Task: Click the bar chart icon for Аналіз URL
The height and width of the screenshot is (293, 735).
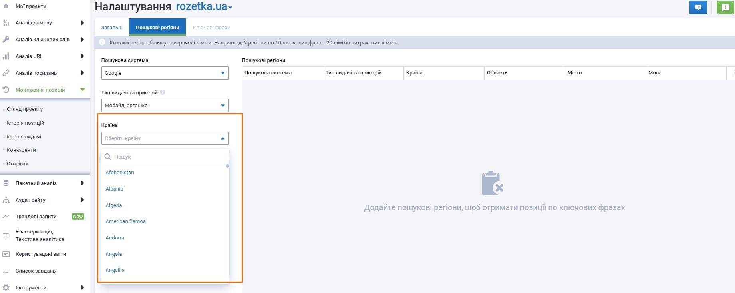Action: 6,56
